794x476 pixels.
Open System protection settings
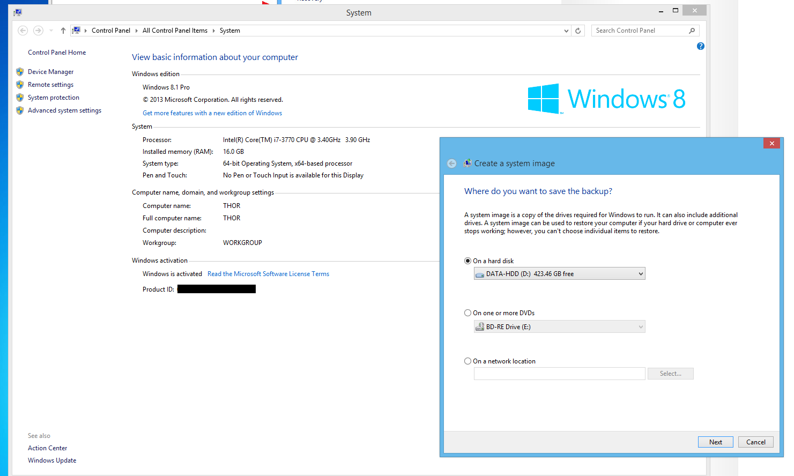(54, 98)
